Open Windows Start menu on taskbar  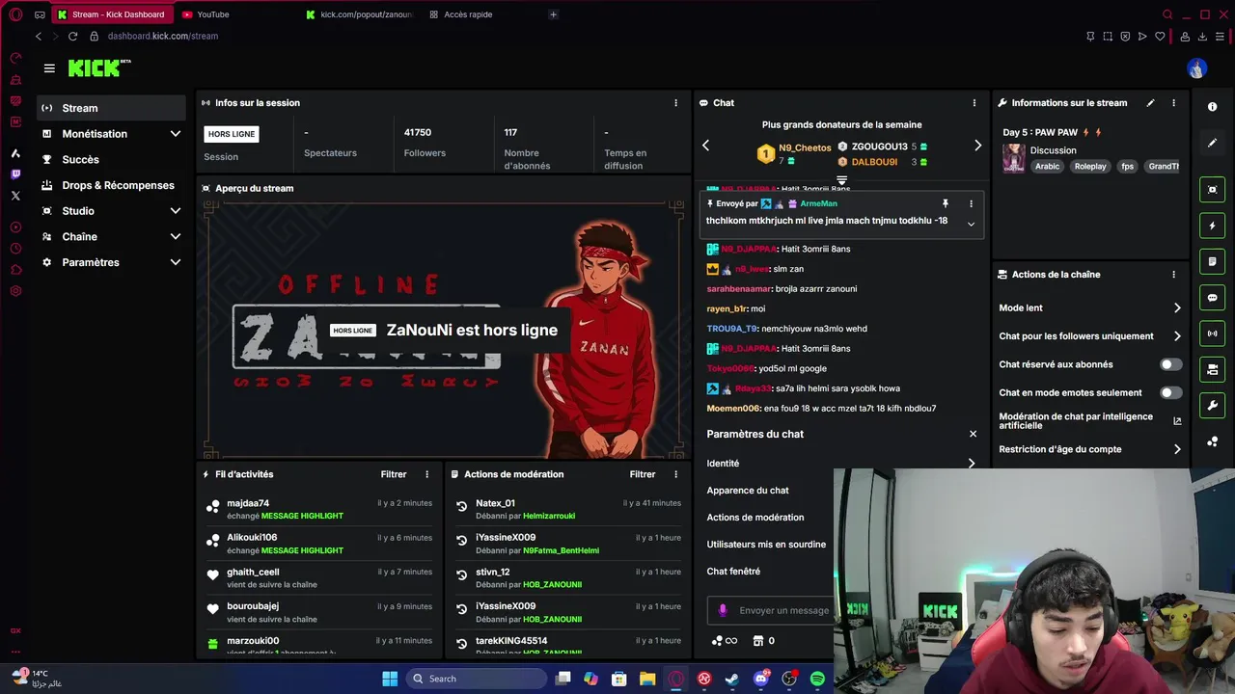[x=390, y=679]
